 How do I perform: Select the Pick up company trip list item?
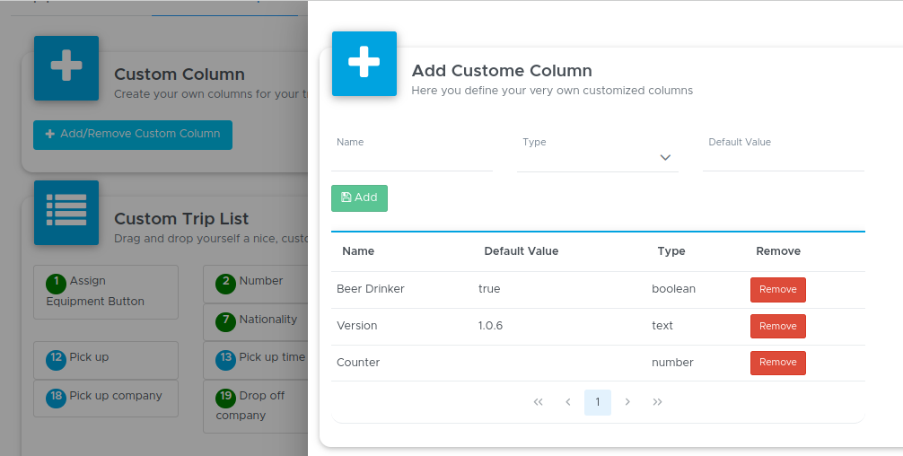point(106,399)
